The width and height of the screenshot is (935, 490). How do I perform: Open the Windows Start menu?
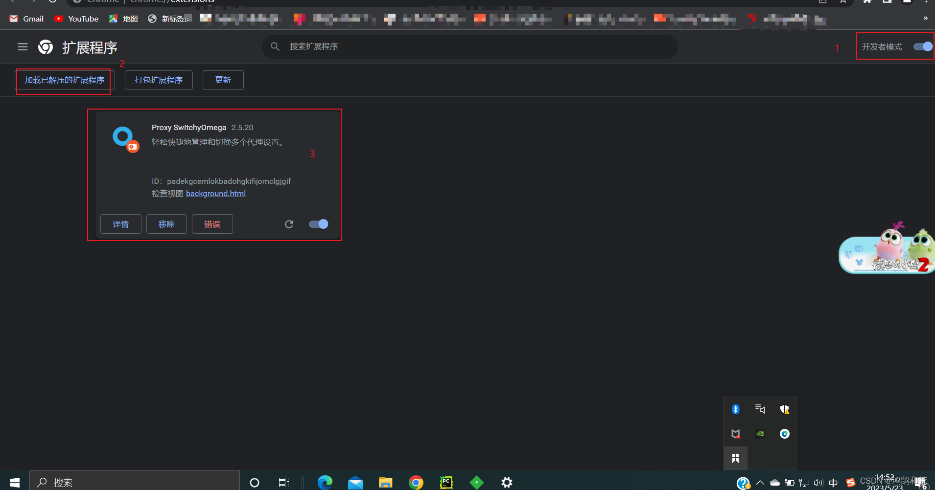point(15,483)
